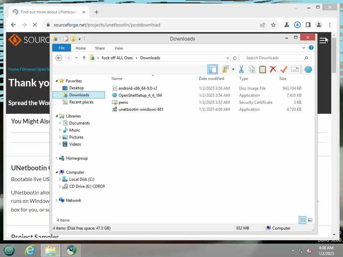Select the android-x86_64-9.0-r2 file
Image resolution: width=343 pixels, height=257 pixels.
138,88
